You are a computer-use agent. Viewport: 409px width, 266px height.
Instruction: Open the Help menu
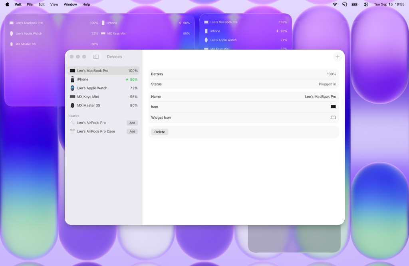coord(86,4)
